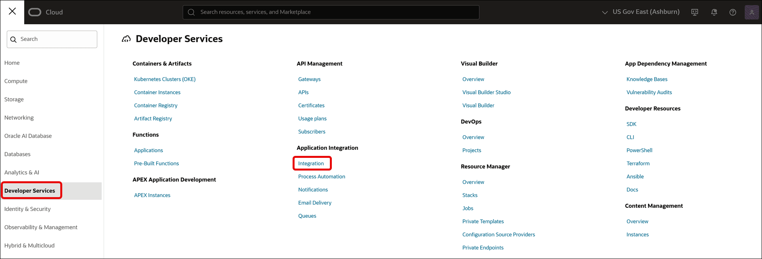Focus the sidebar Search field

click(52, 39)
